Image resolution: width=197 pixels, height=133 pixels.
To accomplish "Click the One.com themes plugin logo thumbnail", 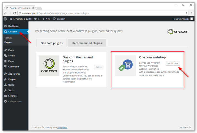I will click(x=49, y=66).
